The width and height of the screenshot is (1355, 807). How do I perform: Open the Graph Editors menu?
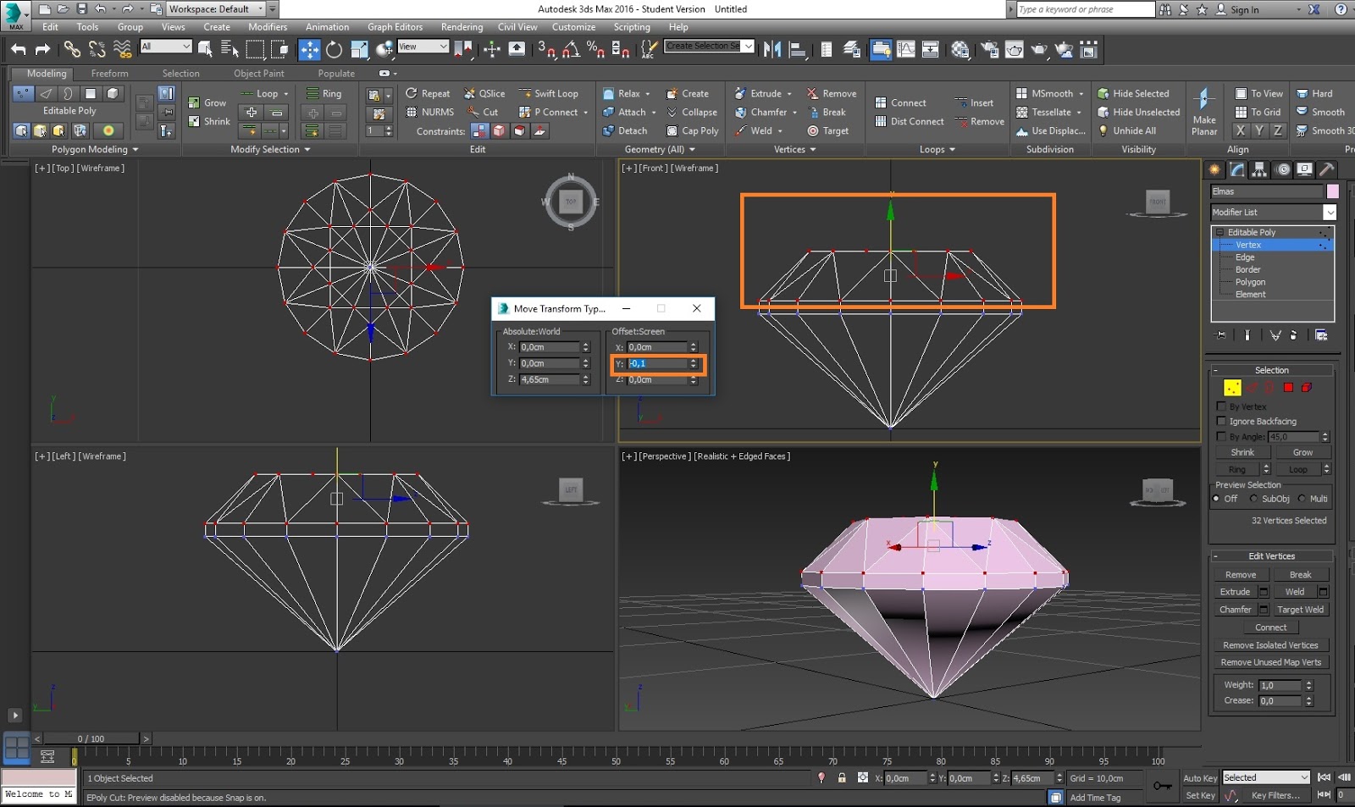coord(394,27)
